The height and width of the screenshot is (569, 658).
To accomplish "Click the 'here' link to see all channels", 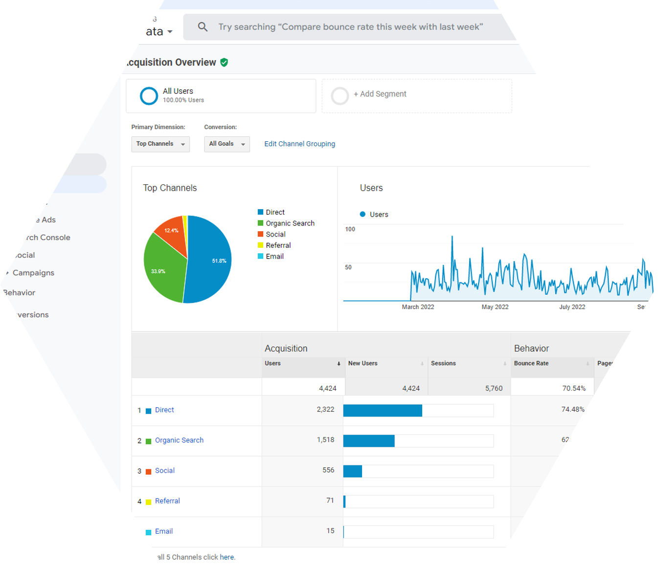I will pos(227,557).
